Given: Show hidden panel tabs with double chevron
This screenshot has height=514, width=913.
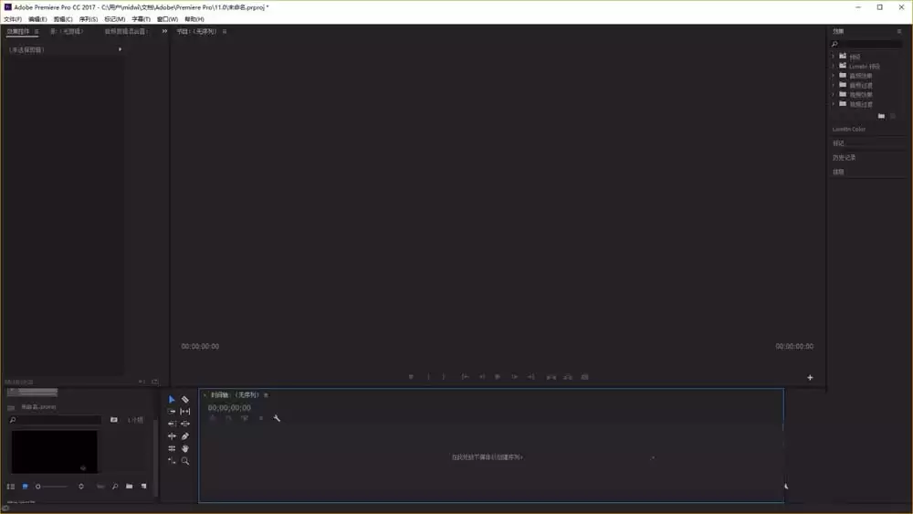Looking at the screenshot, I should (164, 31).
